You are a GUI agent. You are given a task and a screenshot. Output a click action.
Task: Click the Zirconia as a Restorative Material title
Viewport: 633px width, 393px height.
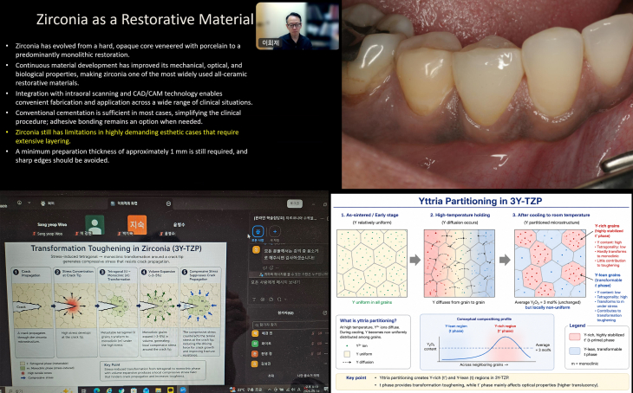coord(145,19)
